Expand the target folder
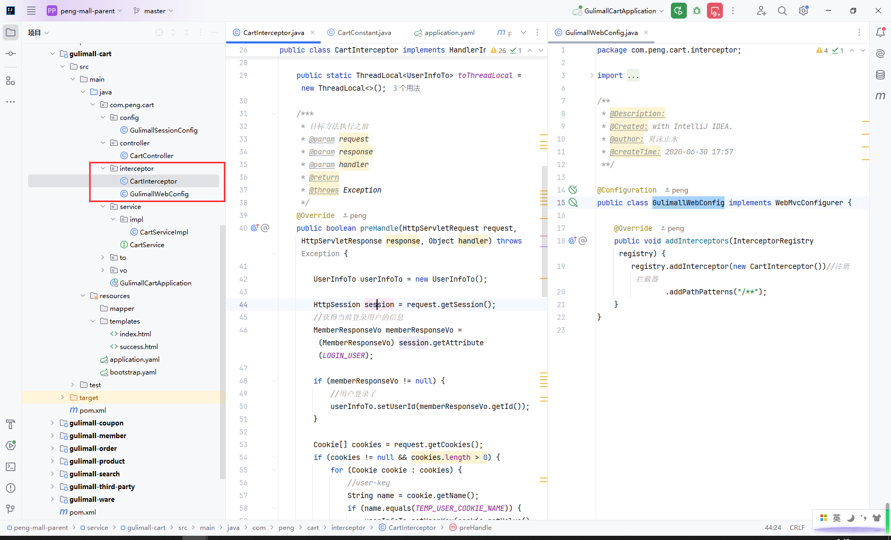The width and height of the screenshot is (891, 540). (x=63, y=397)
